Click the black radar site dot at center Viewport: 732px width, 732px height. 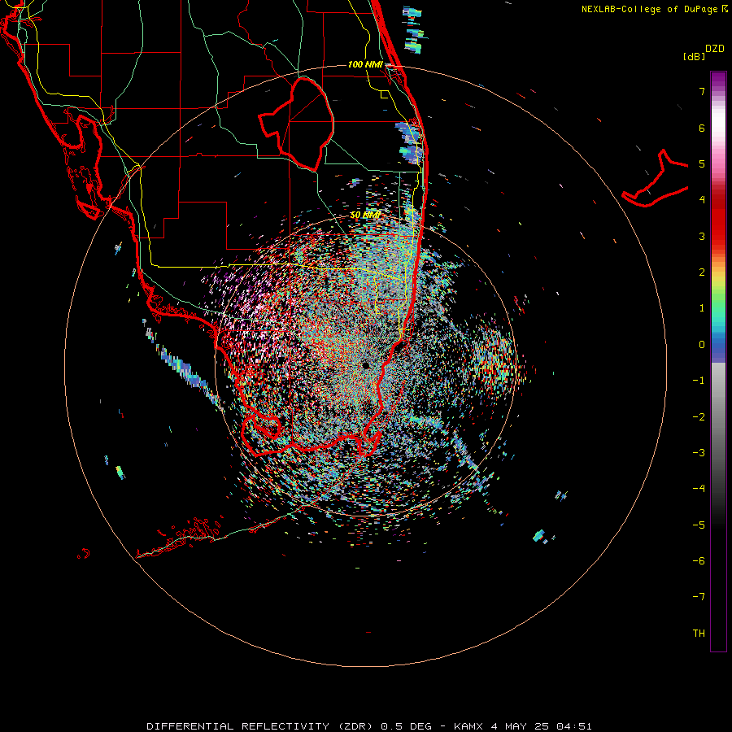coord(365,364)
